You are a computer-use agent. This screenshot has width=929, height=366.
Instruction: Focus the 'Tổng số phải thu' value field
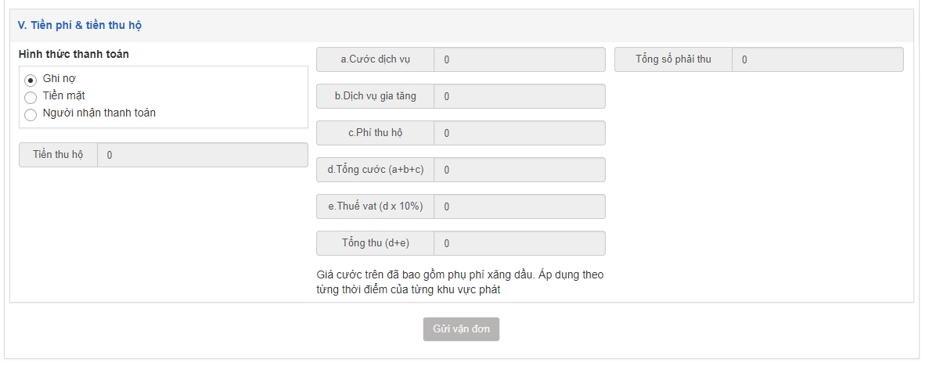pyautogui.click(x=817, y=59)
